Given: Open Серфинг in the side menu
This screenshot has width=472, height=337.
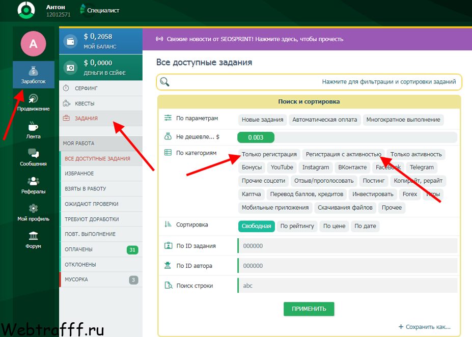Looking at the screenshot, I should coord(100,88).
